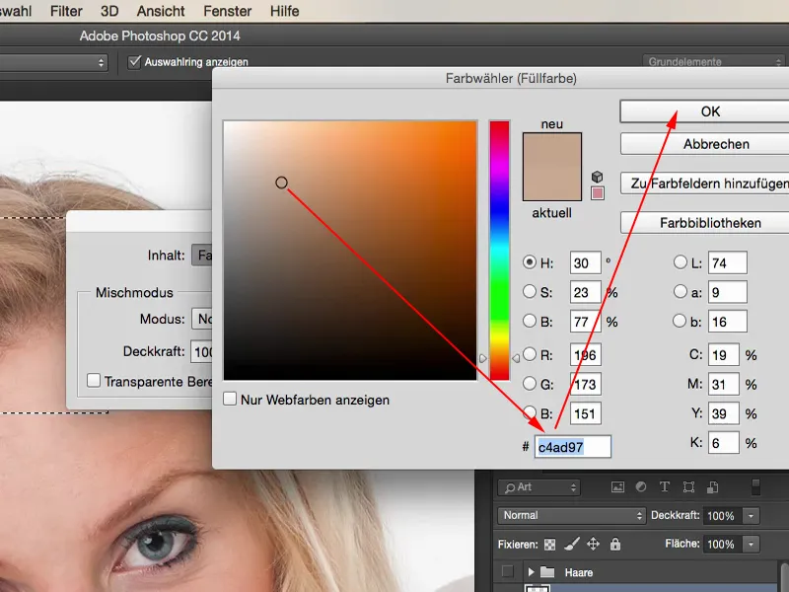Check Transparente Bereiche checkbox in fill dialog

click(94, 381)
